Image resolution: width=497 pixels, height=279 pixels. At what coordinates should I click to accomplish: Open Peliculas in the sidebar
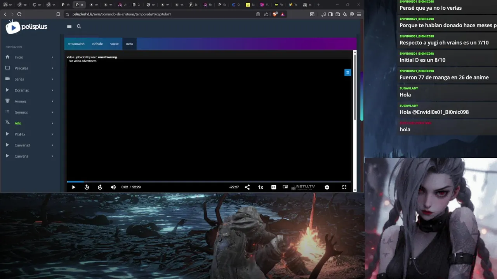tap(21, 68)
